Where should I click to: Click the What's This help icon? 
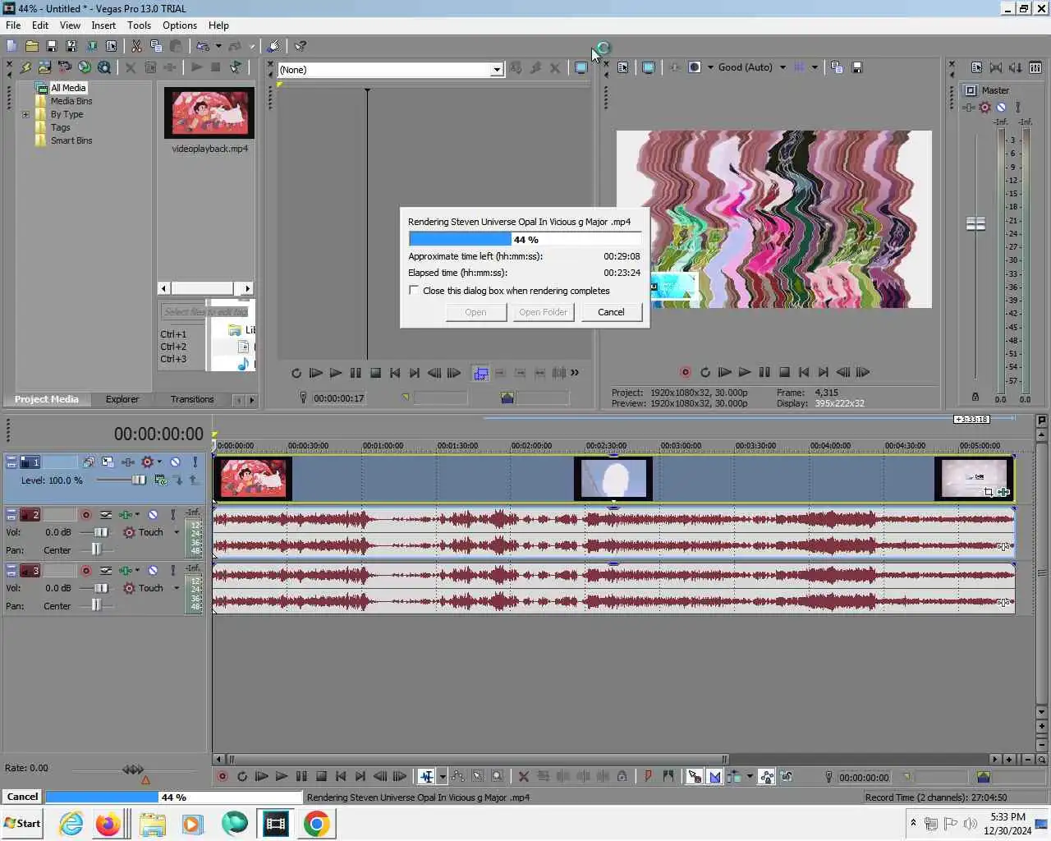point(301,46)
